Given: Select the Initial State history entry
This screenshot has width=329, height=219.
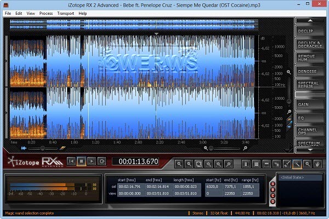Looking at the screenshot, I should click(300, 177).
